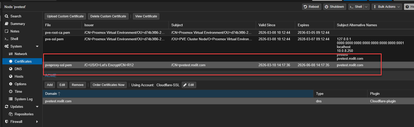This screenshot has height=127, width=414.
Task: Select the Network arrows icon under System
Action: click(x=11, y=54)
